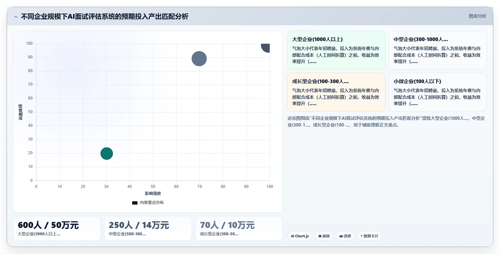
Task: Click the 覆盖规模 y-axis title
Action: point(21,112)
